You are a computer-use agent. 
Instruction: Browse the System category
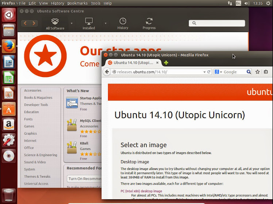point(30,169)
